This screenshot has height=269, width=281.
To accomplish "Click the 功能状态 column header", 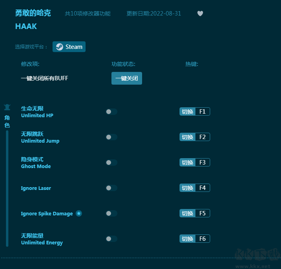I will pyautogui.click(x=123, y=64).
